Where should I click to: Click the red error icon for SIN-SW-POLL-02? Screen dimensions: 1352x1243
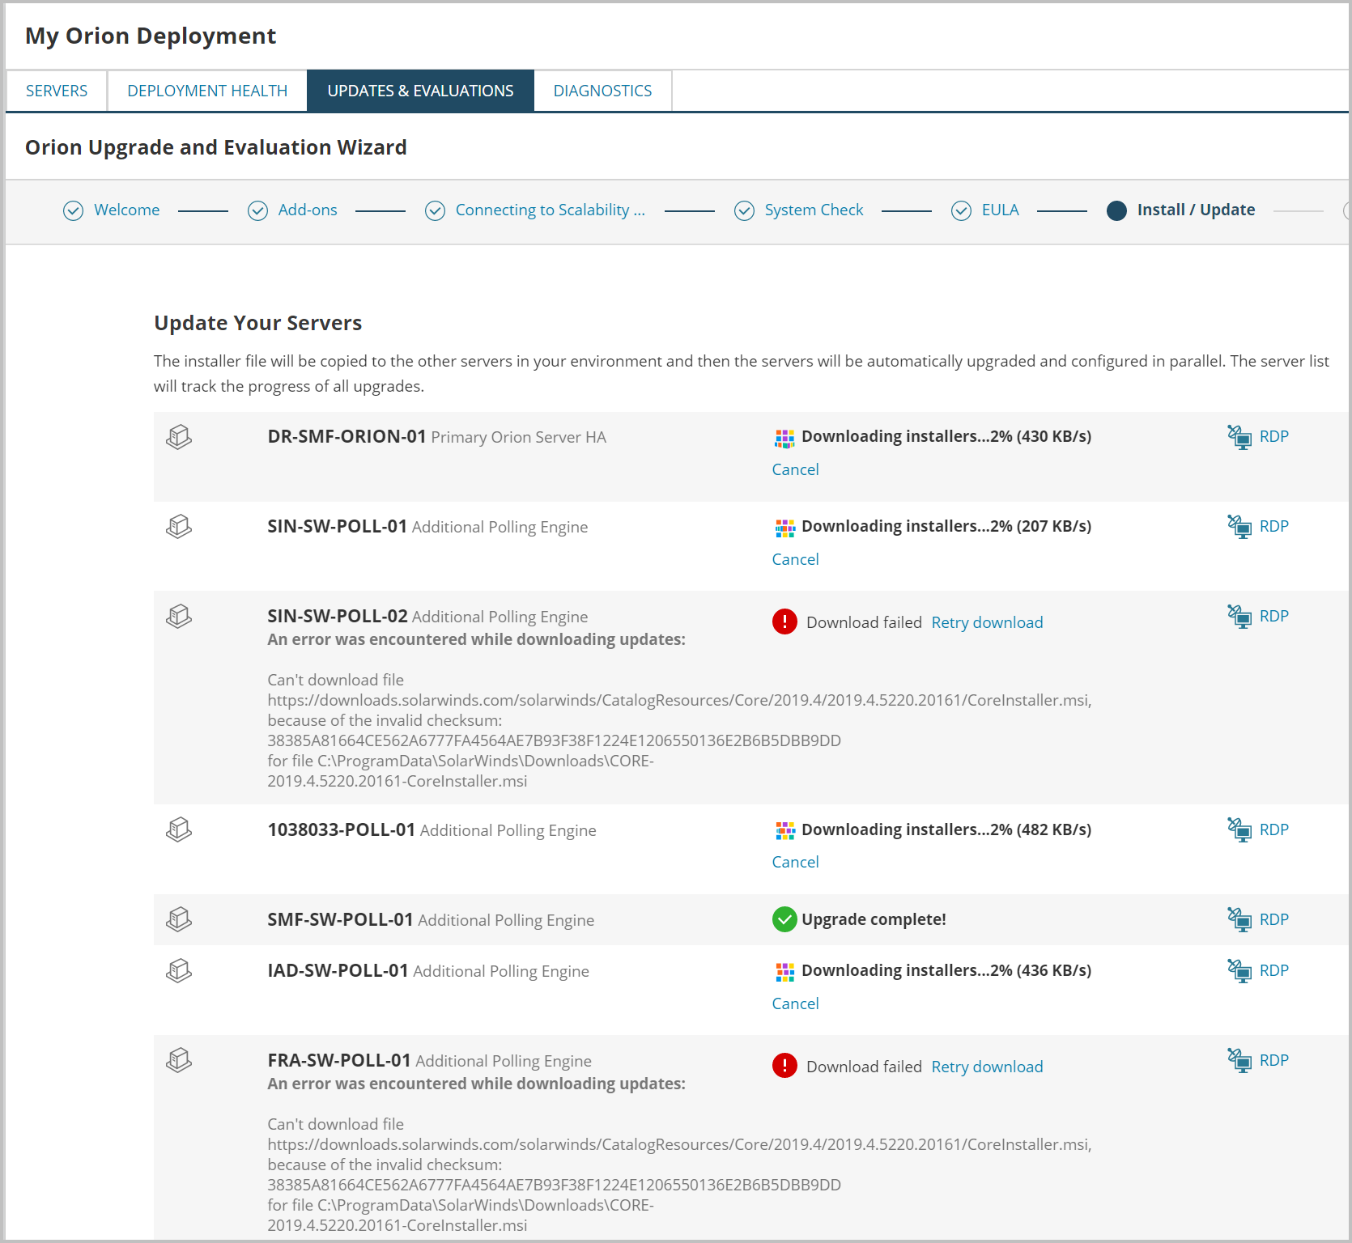tap(784, 621)
